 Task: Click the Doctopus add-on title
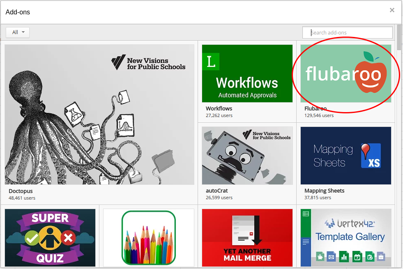(x=21, y=191)
